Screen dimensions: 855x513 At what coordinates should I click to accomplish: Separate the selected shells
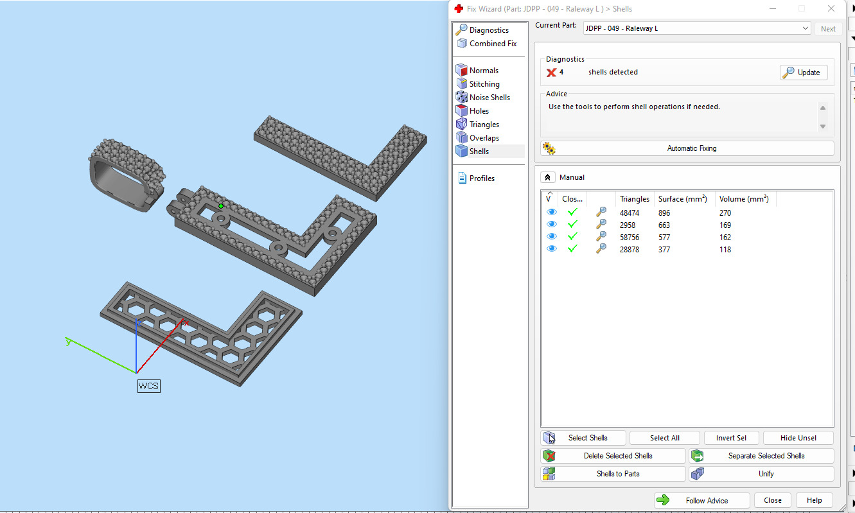[x=761, y=456]
